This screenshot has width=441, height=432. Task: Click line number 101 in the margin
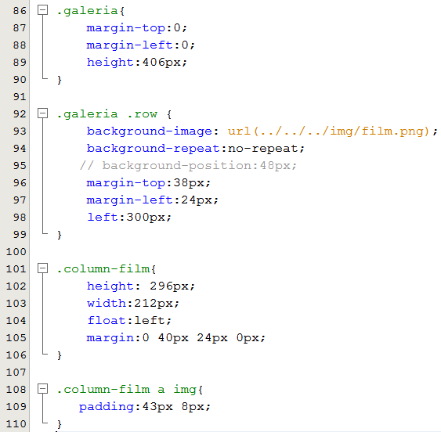coord(16,268)
